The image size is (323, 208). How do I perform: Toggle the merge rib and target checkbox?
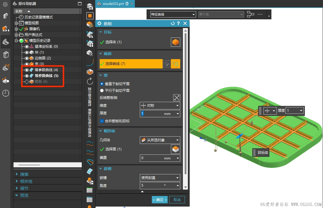(x=102, y=121)
